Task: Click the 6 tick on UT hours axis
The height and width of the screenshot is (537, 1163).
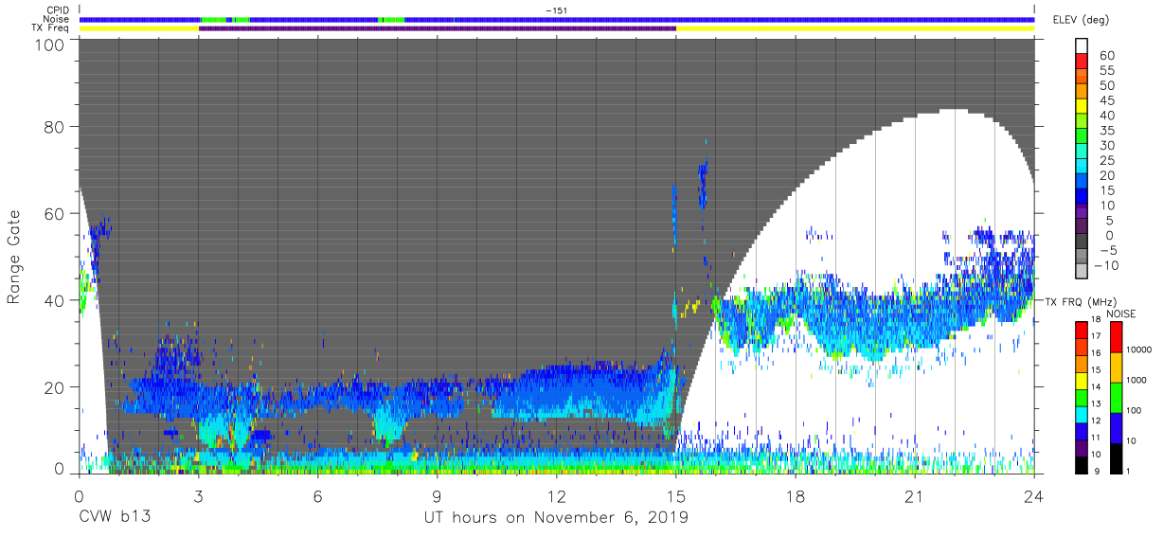Action: (318, 495)
